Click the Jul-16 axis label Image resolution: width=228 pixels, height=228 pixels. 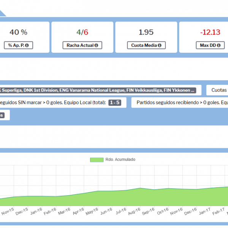coord(121,211)
